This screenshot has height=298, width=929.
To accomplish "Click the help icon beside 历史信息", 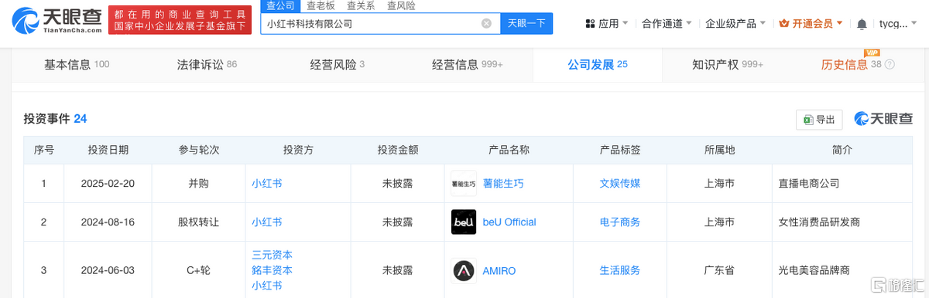I will pos(890,65).
